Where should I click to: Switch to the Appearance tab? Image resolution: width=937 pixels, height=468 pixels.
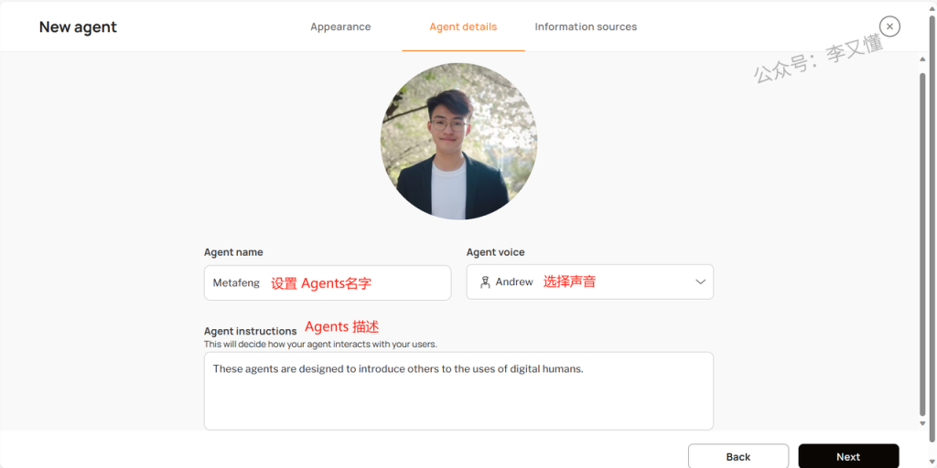tap(340, 27)
